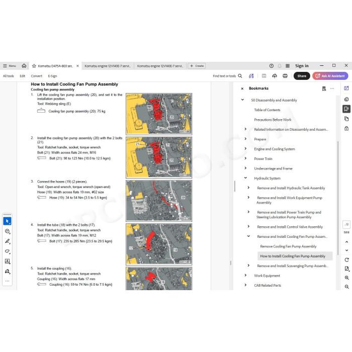Expand Engine and Cooling System bookmark
The width and height of the screenshot is (352, 352).
pos(245,149)
